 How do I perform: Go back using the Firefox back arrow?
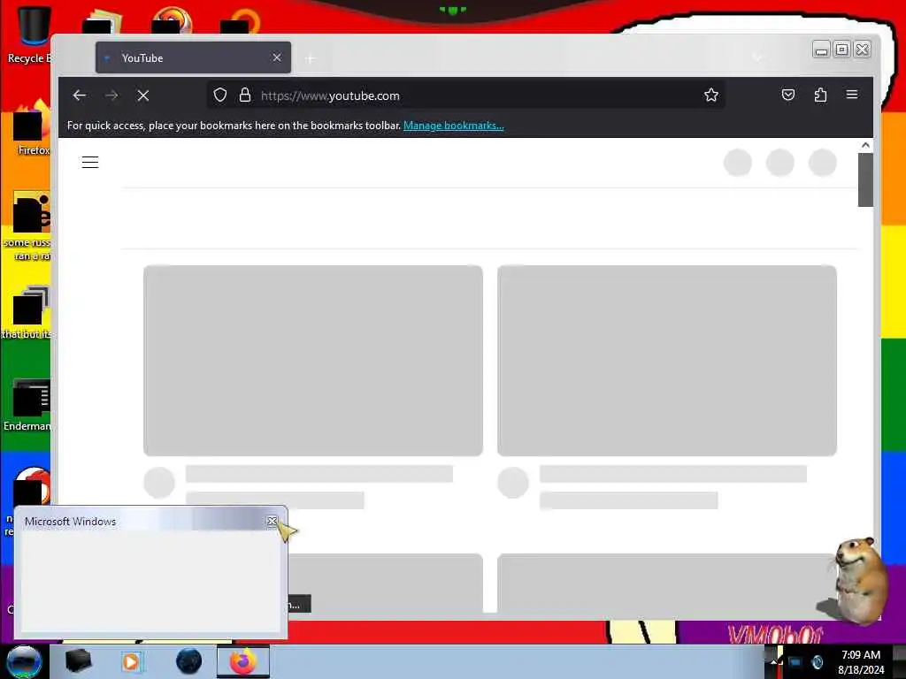(x=80, y=95)
